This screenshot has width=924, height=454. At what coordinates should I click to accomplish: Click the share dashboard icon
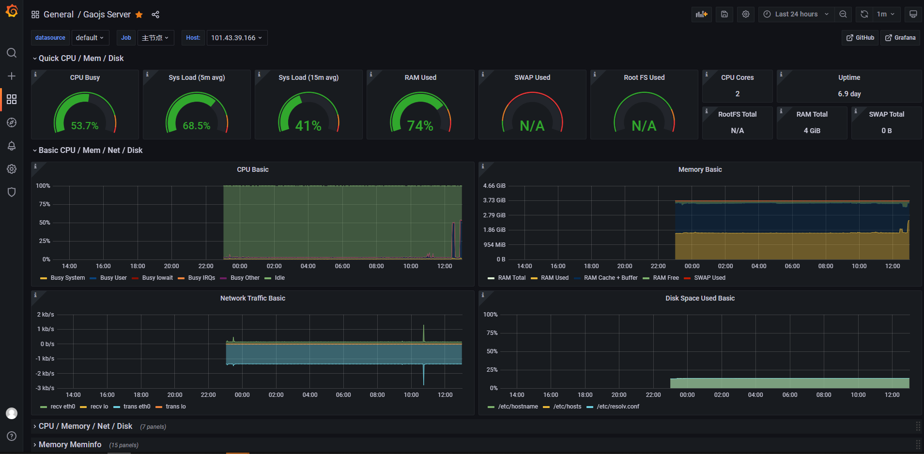pos(155,15)
